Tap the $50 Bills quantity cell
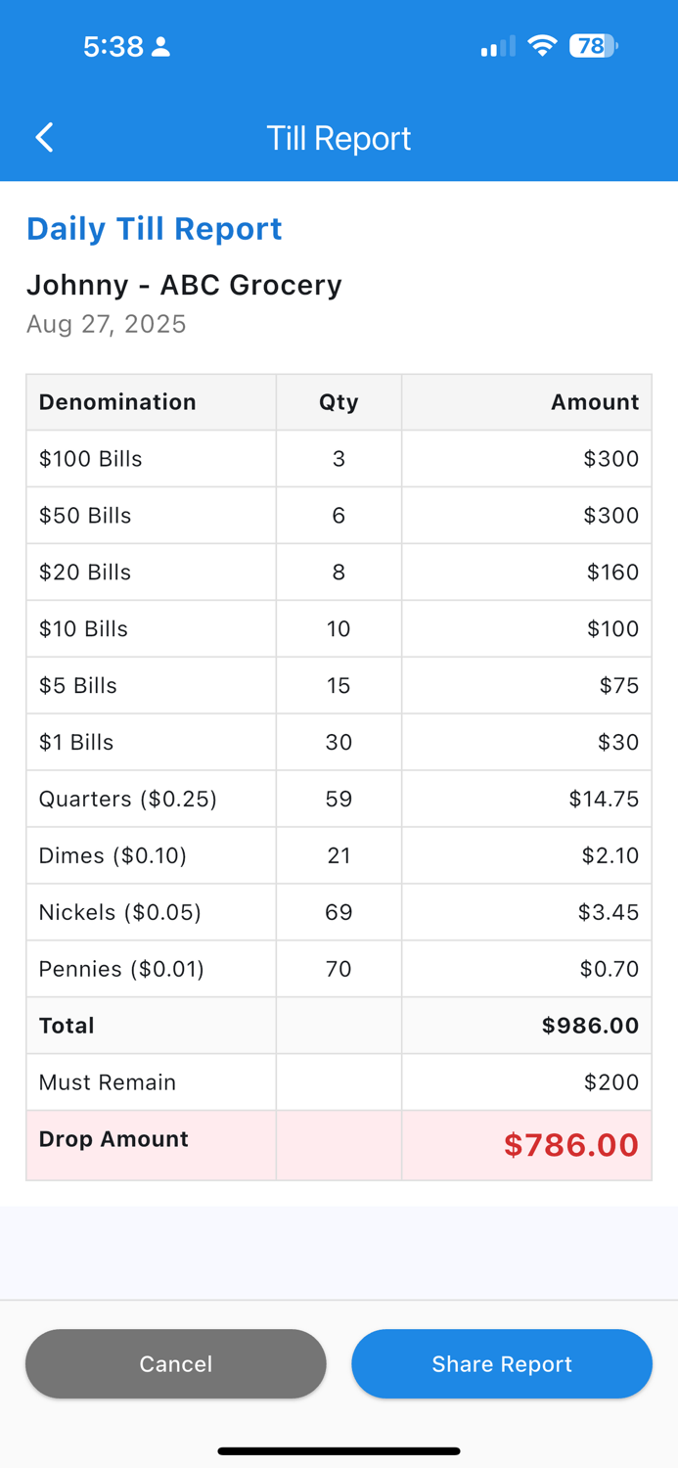The width and height of the screenshot is (678, 1468). (x=339, y=516)
